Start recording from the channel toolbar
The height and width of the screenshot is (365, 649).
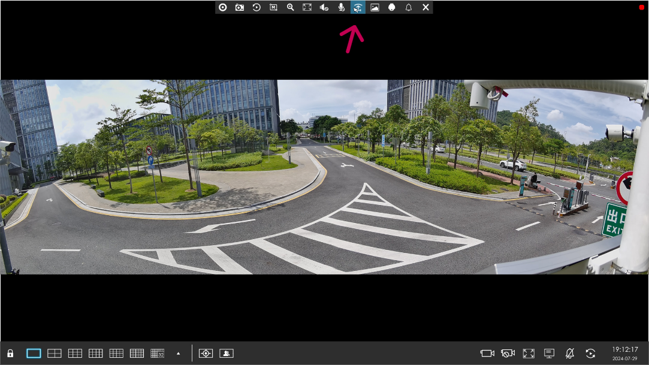pos(223,7)
